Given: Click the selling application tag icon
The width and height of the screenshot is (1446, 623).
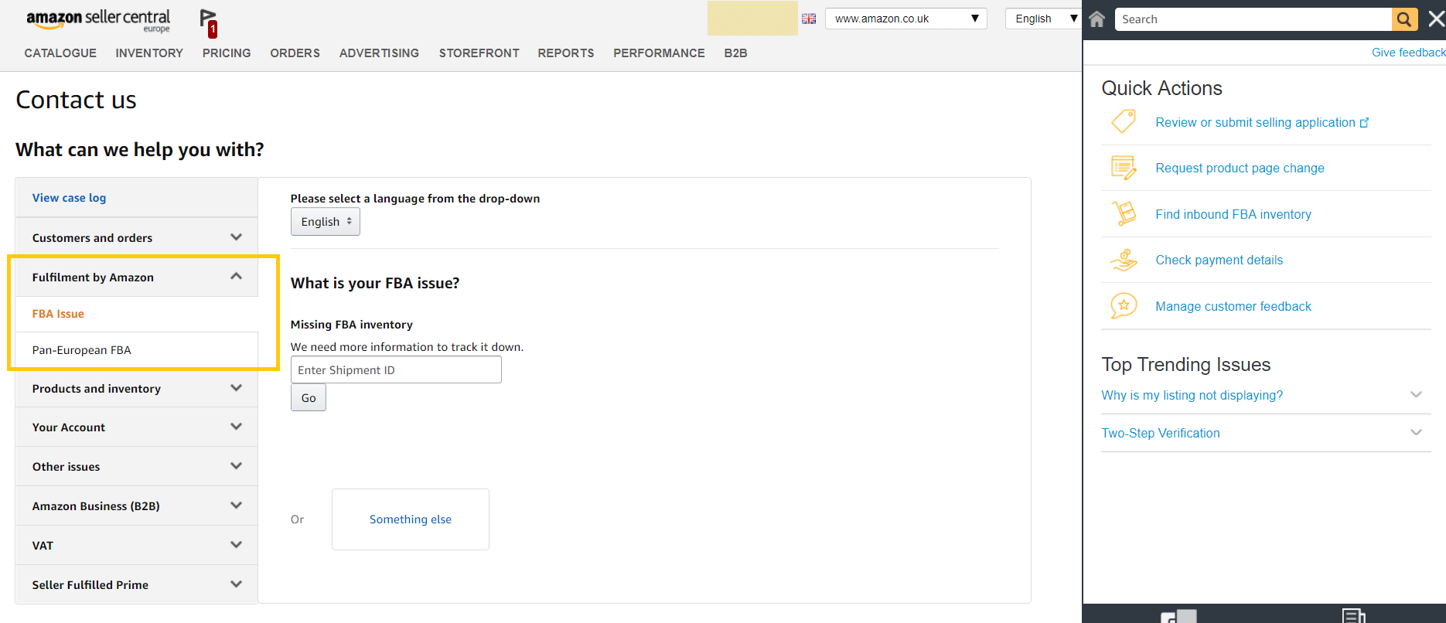Looking at the screenshot, I should (x=1124, y=121).
